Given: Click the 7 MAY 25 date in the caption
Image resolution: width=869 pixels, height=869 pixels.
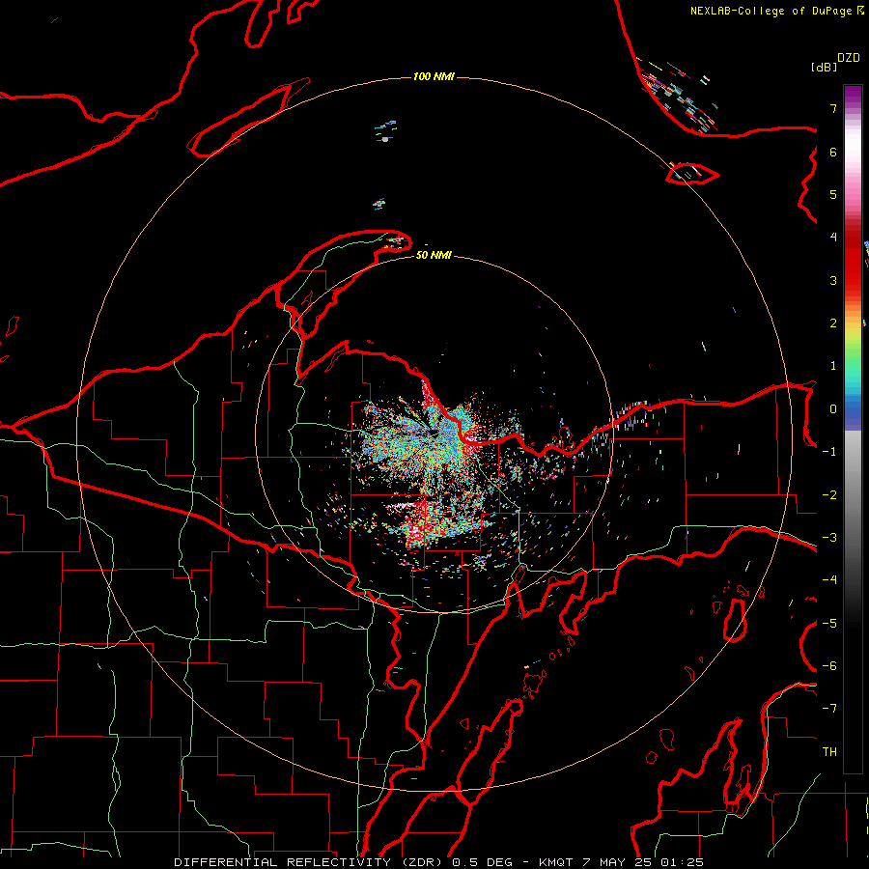Looking at the screenshot, I should point(618,862).
